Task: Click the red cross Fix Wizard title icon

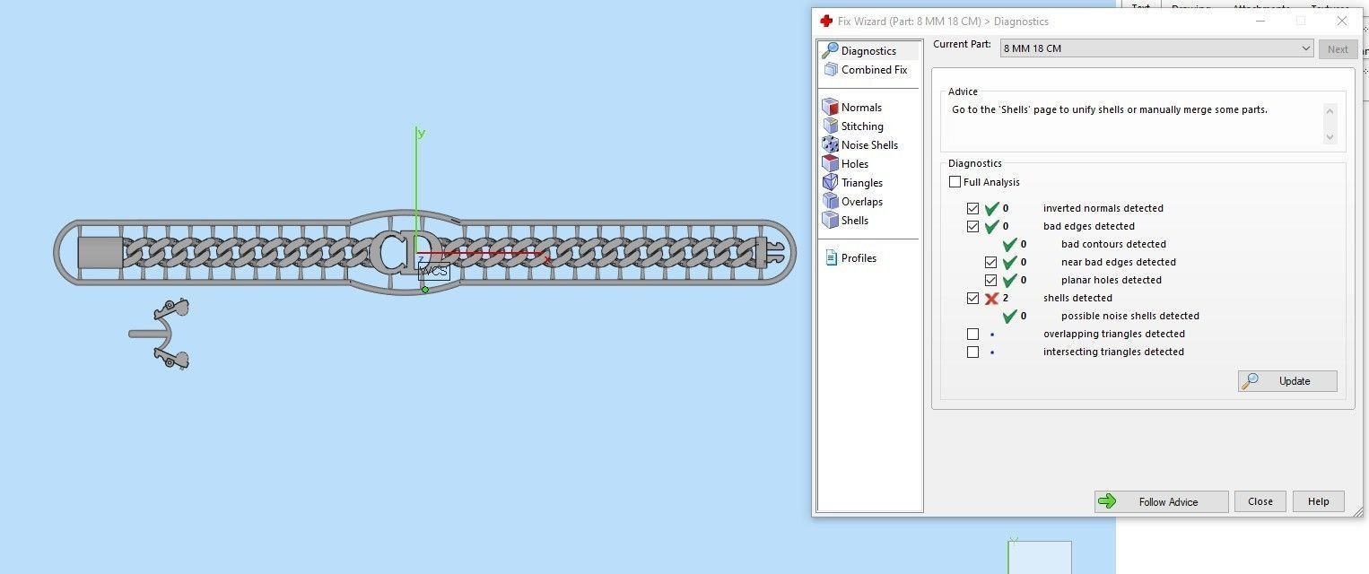Action: coord(826,22)
